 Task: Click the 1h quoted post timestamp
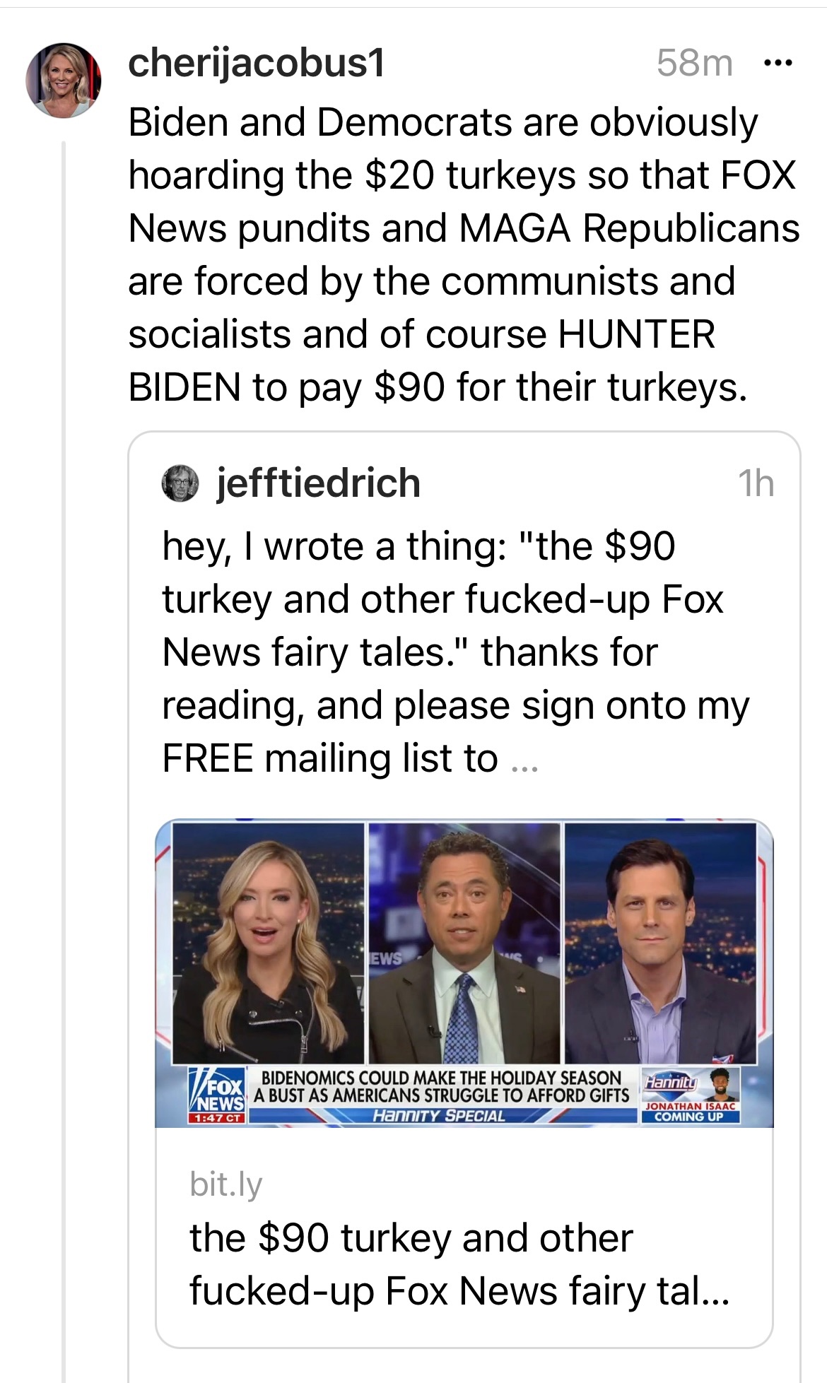[756, 484]
